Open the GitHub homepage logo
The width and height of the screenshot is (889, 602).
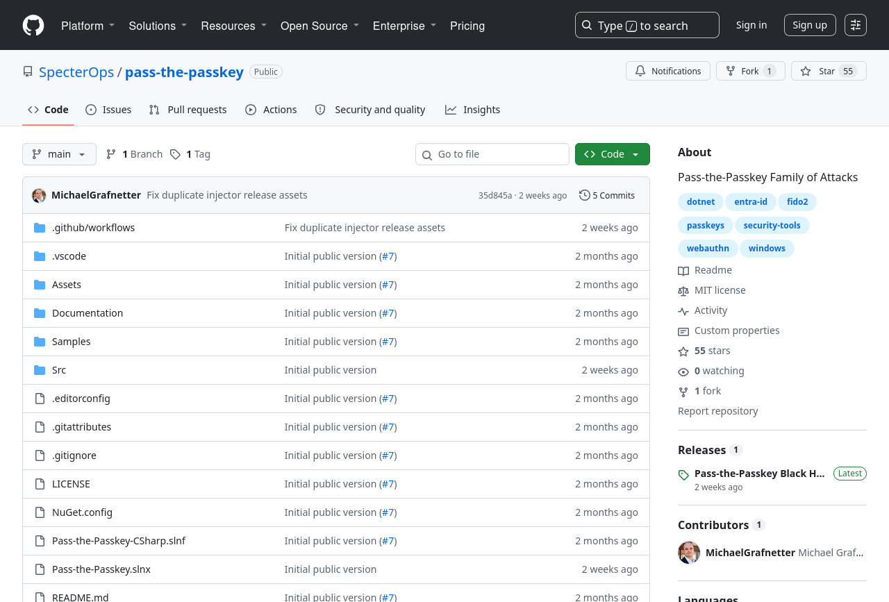point(33,26)
